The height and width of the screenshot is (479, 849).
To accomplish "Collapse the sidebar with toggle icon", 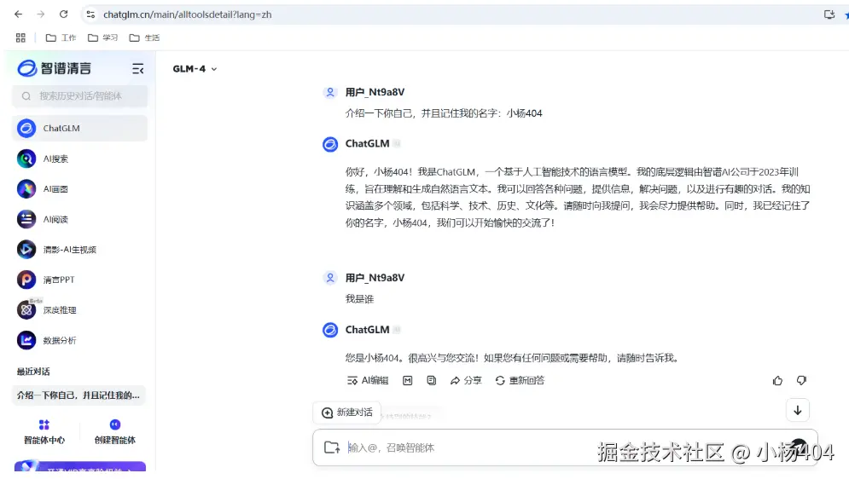I will click(x=138, y=69).
